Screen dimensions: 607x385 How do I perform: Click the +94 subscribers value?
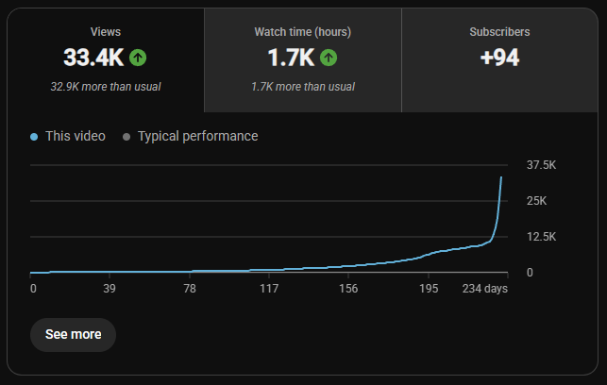pos(499,58)
